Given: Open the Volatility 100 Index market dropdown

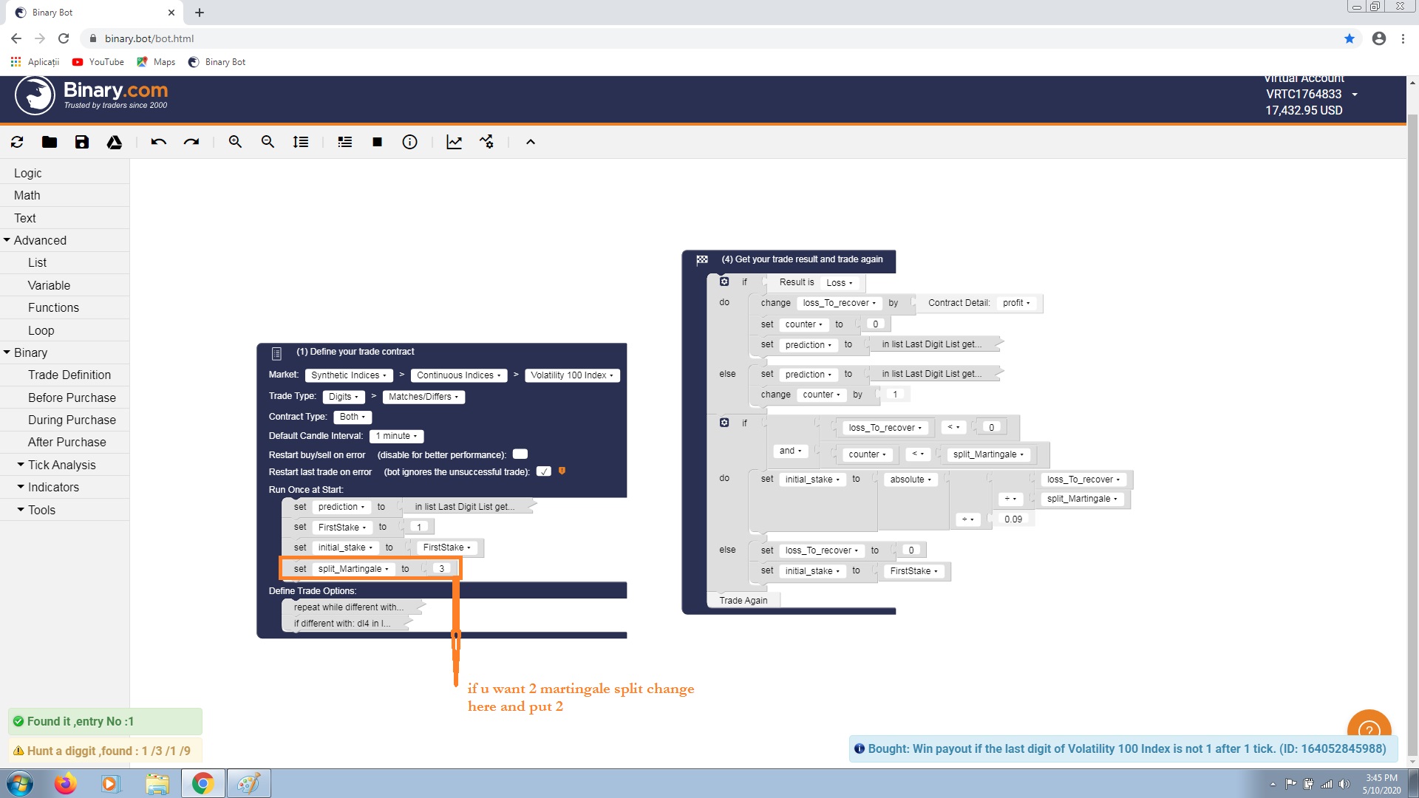Looking at the screenshot, I should (x=572, y=375).
